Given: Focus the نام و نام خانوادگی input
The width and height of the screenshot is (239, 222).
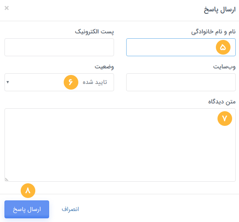Looking at the screenshot, I should click(181, 47).
